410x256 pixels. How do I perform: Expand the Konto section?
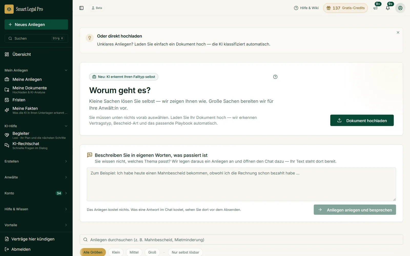[36, 193]
